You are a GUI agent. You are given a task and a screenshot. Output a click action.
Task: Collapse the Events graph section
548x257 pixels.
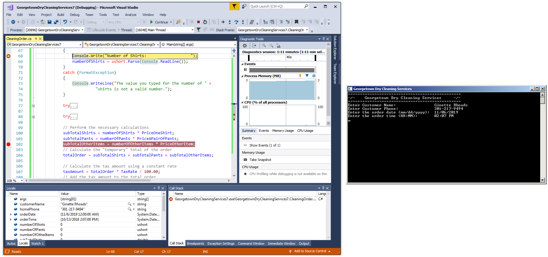tap(242, 64)
